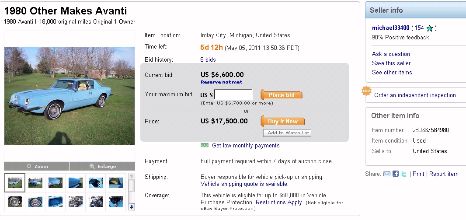
Task: Zoom the main car photo
Action: [x=37, y=166]
